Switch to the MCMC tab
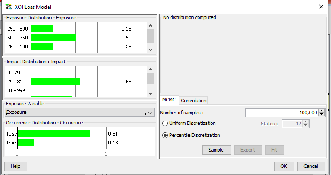 (169, 100)
